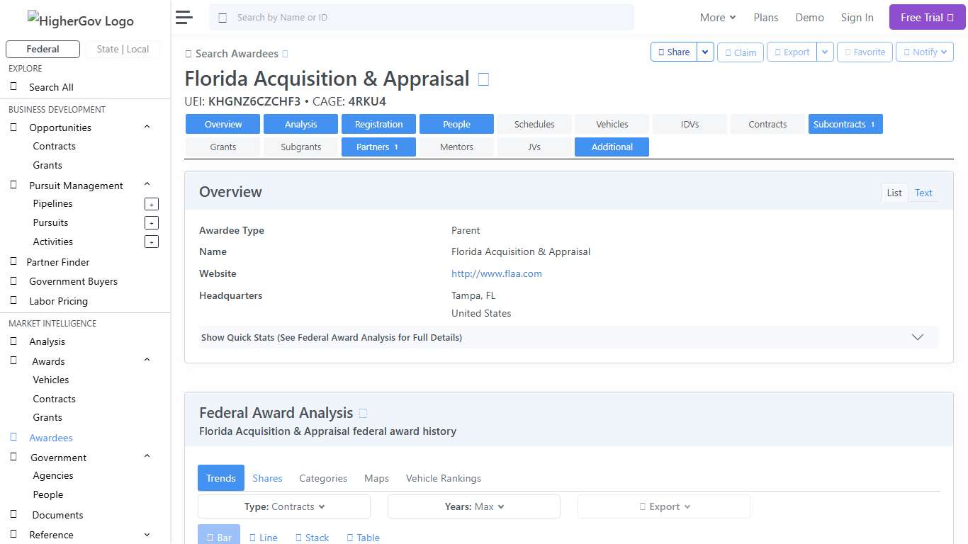Open the Type: Contracts dropdown
The height and width of the screenshot is (544, 968).
(x=283, y=506)
